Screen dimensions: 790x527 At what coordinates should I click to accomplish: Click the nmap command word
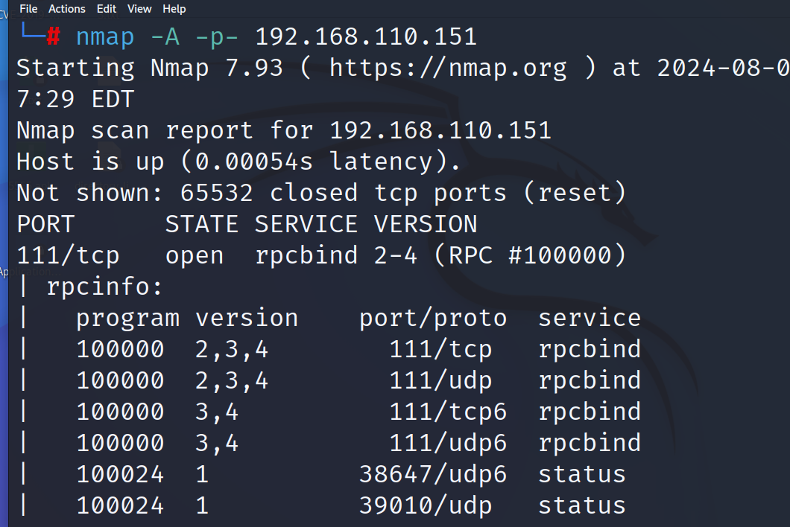point(105,37)
